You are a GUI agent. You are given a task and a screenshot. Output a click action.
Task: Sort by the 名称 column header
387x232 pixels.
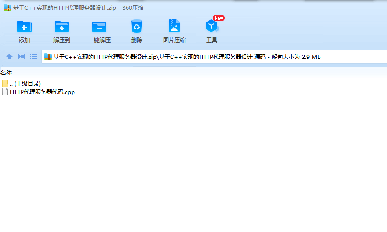pyautogui.click(x=6, y=72)
